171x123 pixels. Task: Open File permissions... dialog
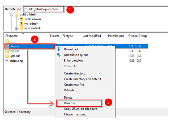coord(85,114)
